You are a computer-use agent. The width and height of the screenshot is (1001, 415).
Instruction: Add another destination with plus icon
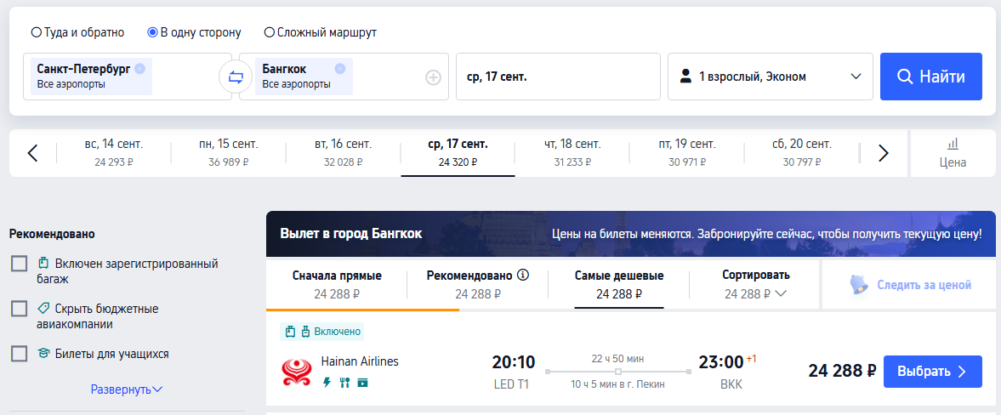pos(434,77)
